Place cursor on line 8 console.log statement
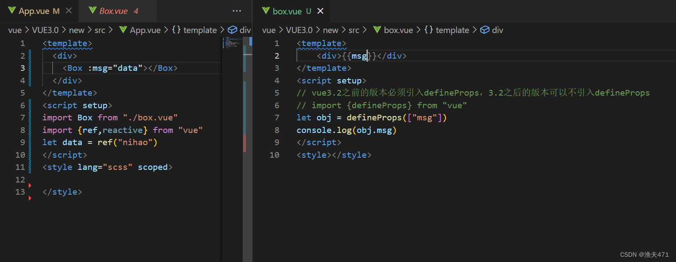This screenshot has width=676, height=262. click(346, 129)
